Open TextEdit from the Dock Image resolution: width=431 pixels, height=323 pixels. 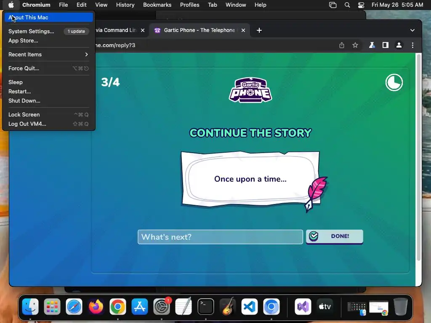coord(184,307)
